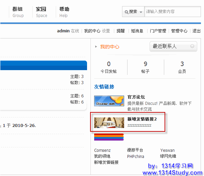Open 短消息 messages

pyautogui.click(x=137, y=31)
